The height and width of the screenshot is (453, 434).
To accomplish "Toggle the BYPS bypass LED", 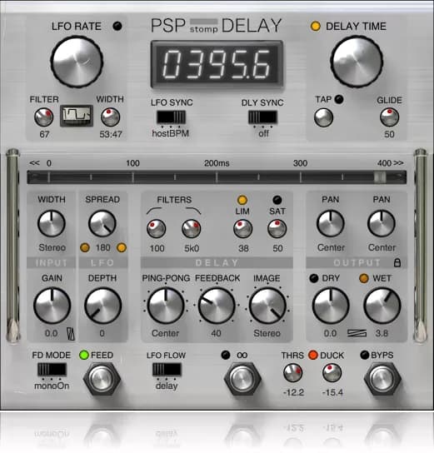I will pos(365,355).
